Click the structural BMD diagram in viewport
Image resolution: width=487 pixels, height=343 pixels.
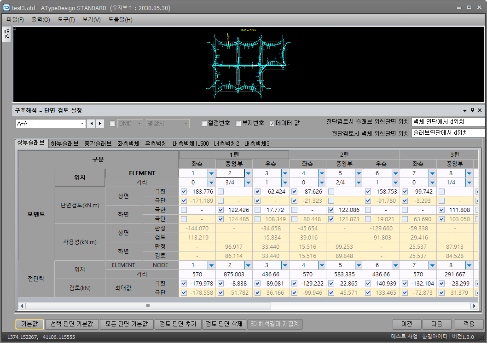click(x=248, y=64)
